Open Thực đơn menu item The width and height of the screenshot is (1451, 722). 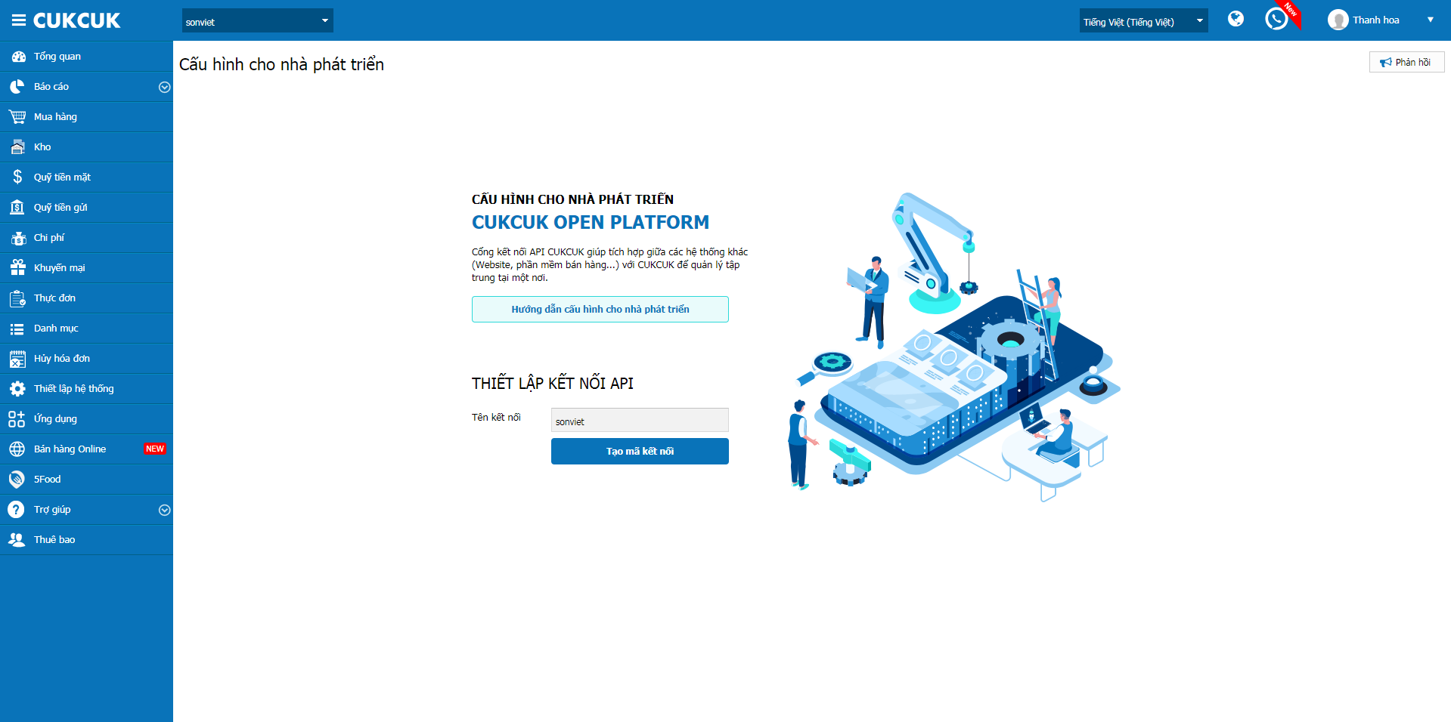(x=86, y=298)
